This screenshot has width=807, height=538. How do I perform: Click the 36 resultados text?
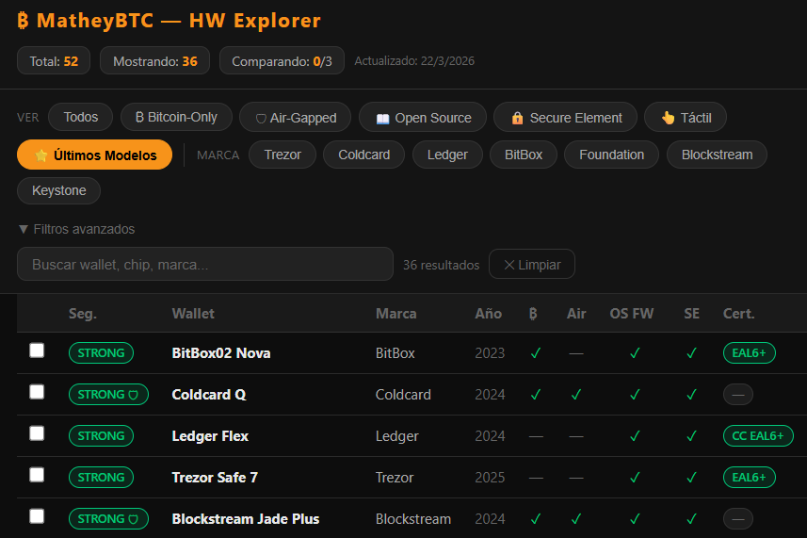(441, 265)
